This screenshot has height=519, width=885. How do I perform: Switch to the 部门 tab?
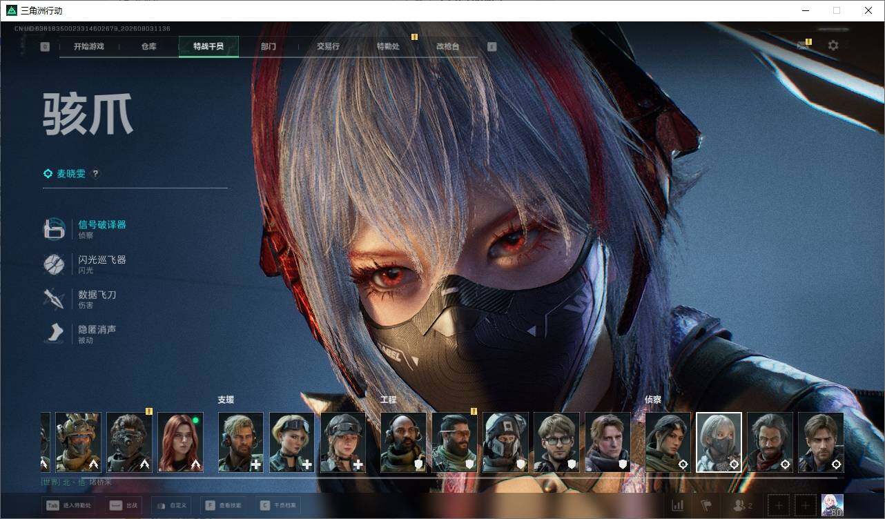(x=269, y=46)
